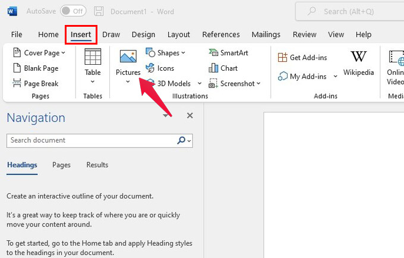Expand the 3D Models dropdown arrow

tap(200, 83)
